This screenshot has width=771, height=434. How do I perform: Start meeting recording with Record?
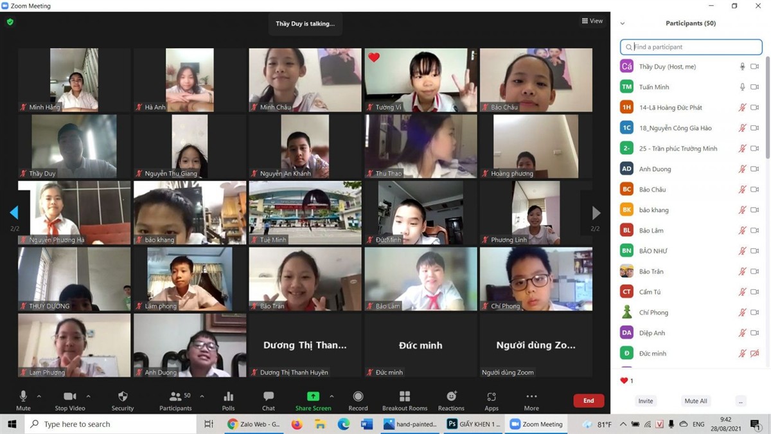[x=358, y=397]
